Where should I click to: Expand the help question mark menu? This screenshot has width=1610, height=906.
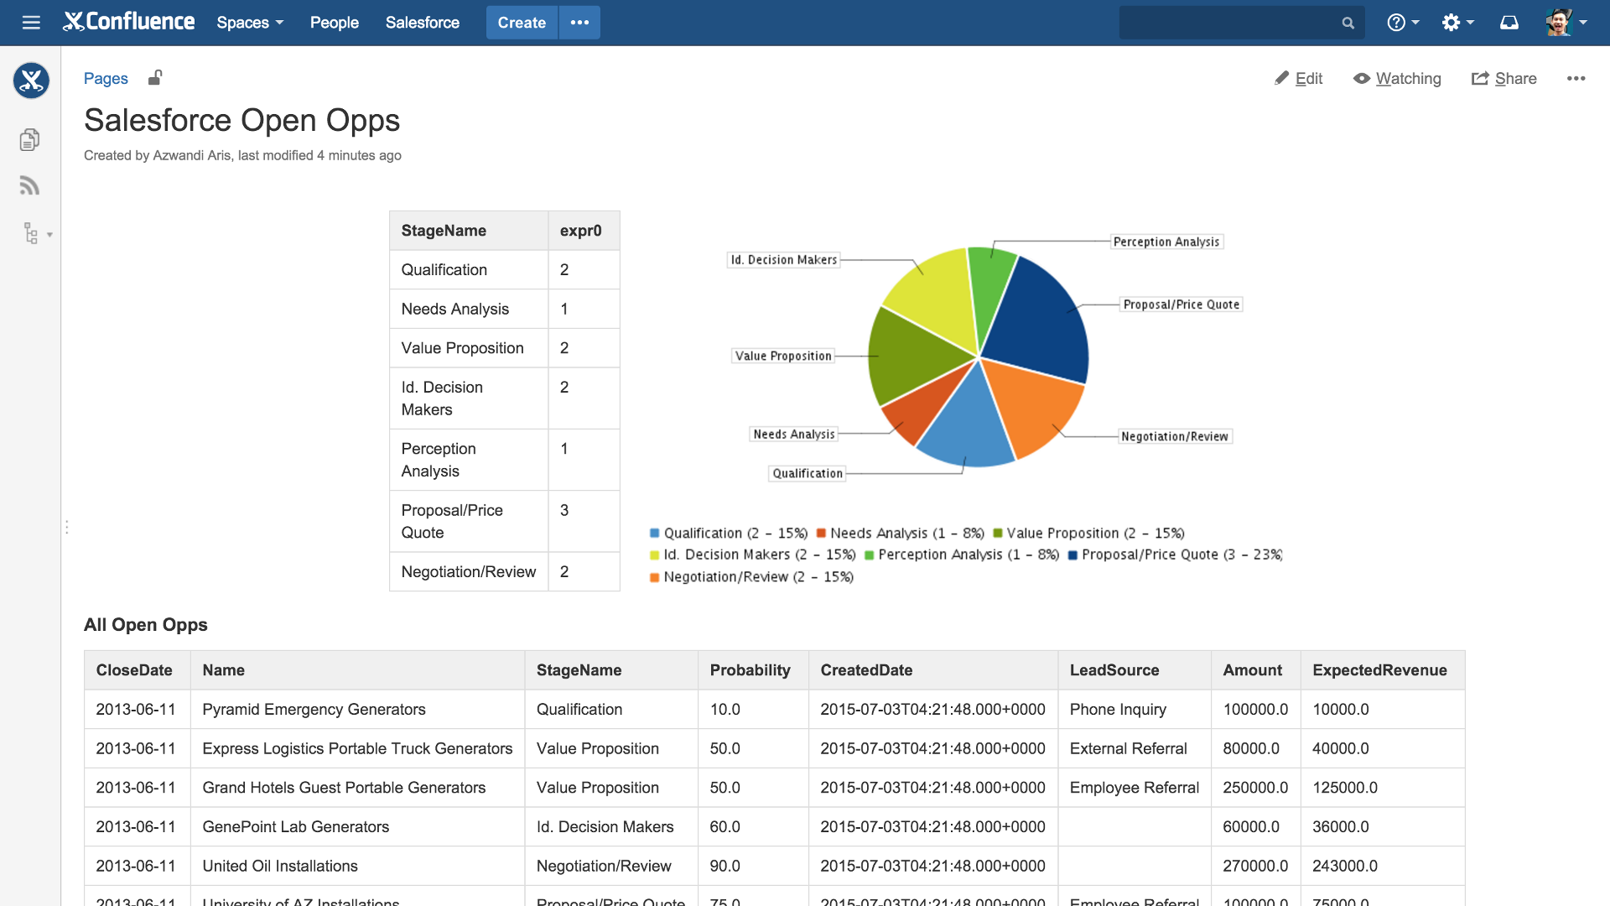click(1402, 23)
